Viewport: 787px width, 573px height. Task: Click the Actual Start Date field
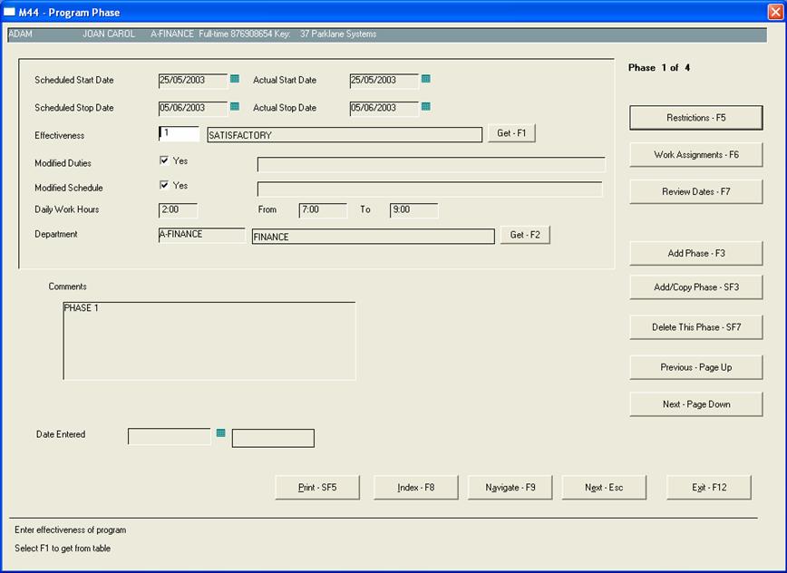(x=384, y=81)
